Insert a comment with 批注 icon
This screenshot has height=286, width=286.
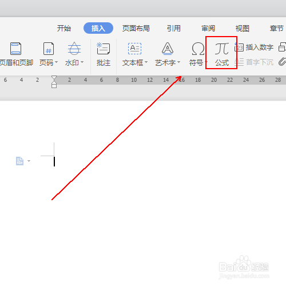(x=103, y=49)
